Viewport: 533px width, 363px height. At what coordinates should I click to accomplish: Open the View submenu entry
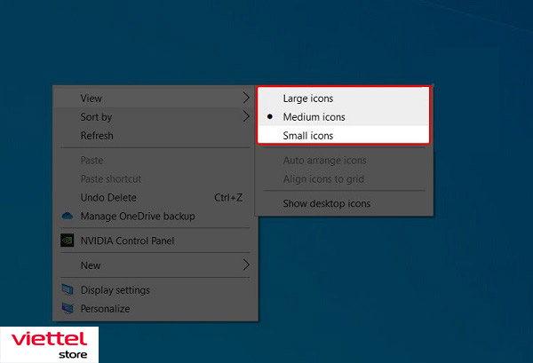click(x=155, y=99)
